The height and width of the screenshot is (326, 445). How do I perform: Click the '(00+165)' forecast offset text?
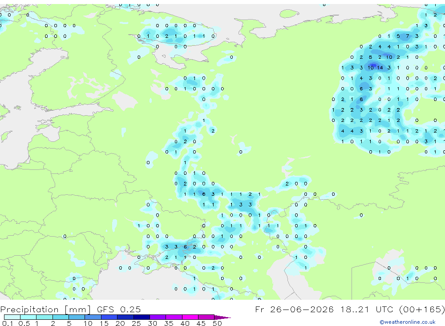pos(422,309)
